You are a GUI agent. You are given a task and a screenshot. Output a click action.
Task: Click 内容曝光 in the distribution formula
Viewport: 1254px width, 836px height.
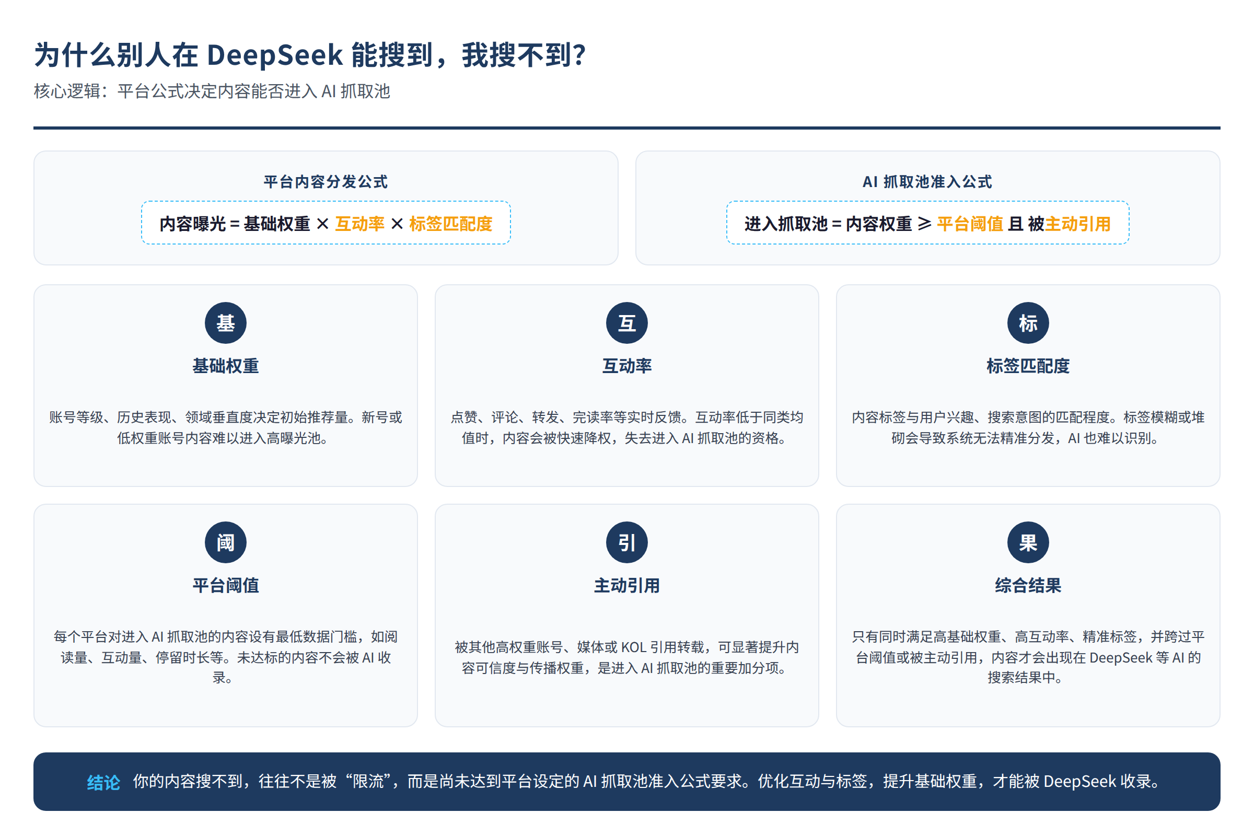(x=192, y=224)
